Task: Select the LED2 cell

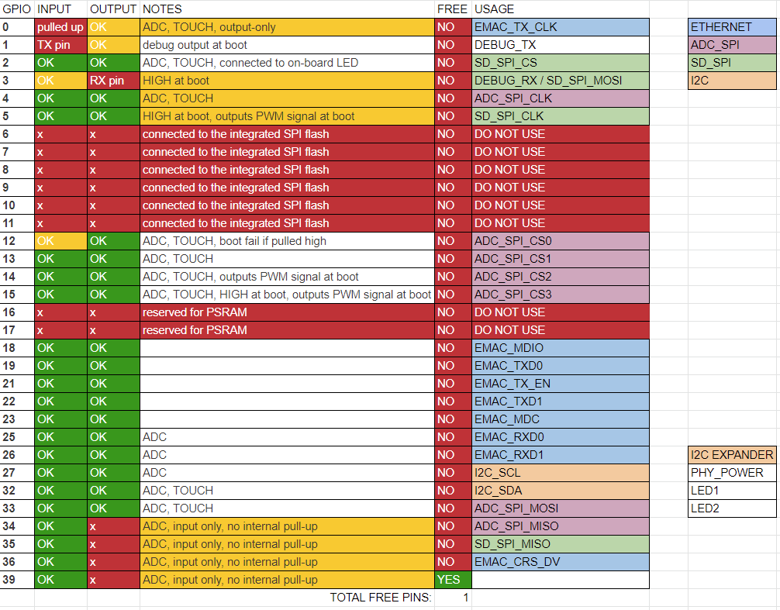Action: [732, 508]
